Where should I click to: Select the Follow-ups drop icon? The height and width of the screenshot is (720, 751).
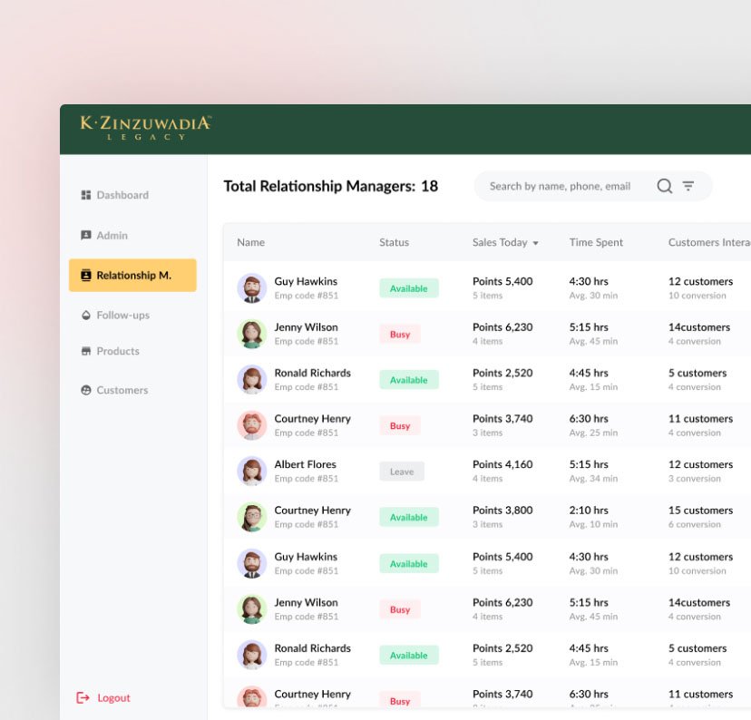86,315
